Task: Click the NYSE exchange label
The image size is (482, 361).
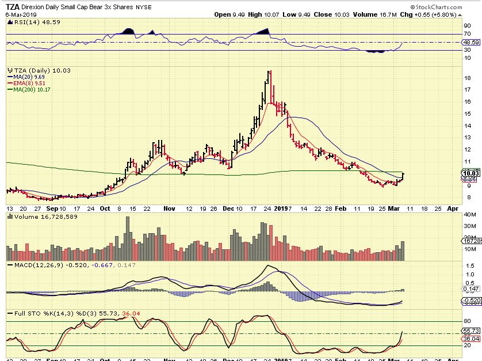Action: pyautogui.click(x=144, y=7)
